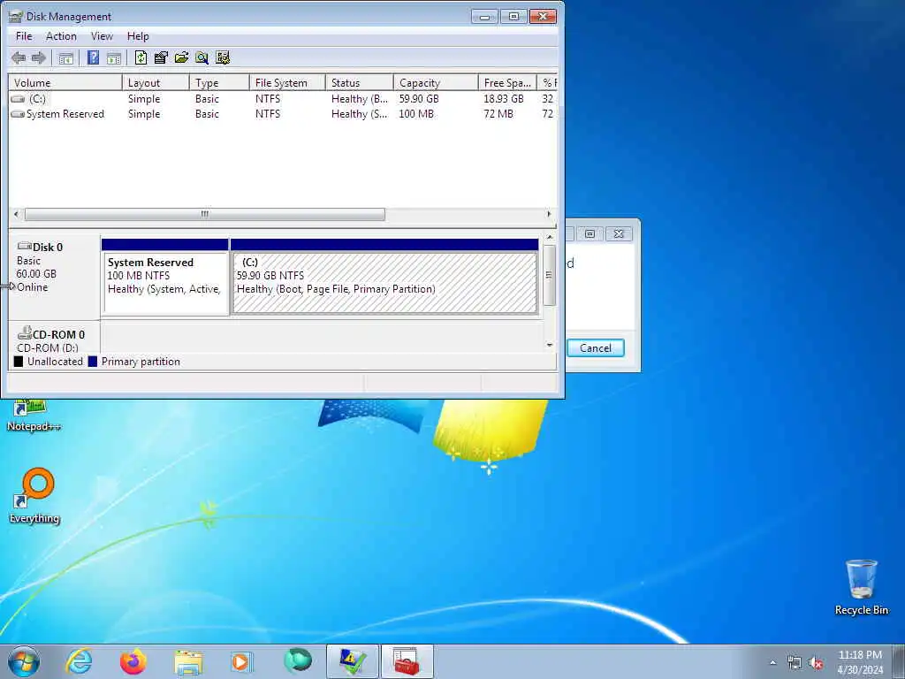This screenshot has width=905, height=679.
Task: Sort by Status column header
Action: (x=359, y=82)
